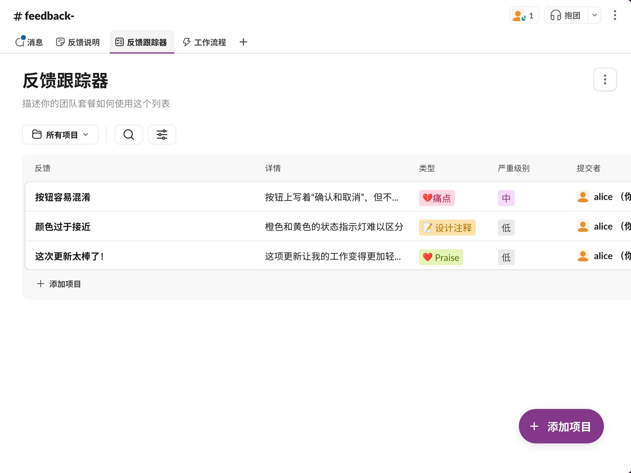631x473 pixels.
Task: Open the 工作流程 tab
Action: coord(204,42)
